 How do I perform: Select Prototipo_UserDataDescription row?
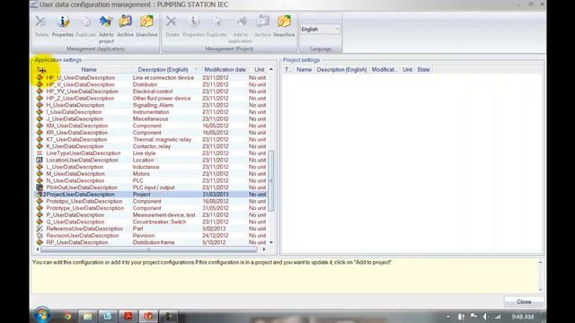(151, 201)
